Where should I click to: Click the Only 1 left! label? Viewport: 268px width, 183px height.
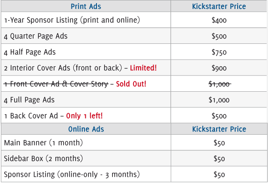[x=84, y=116]
